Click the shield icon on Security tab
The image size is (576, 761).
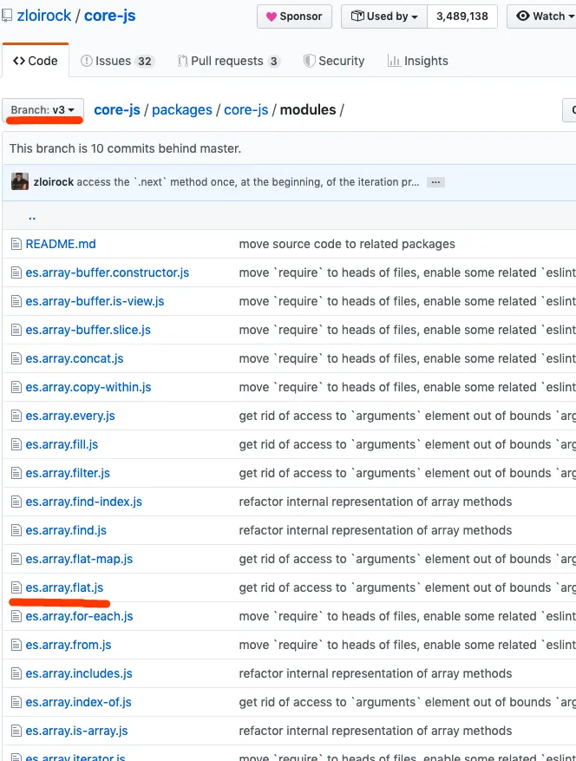[x=309, y=61]
